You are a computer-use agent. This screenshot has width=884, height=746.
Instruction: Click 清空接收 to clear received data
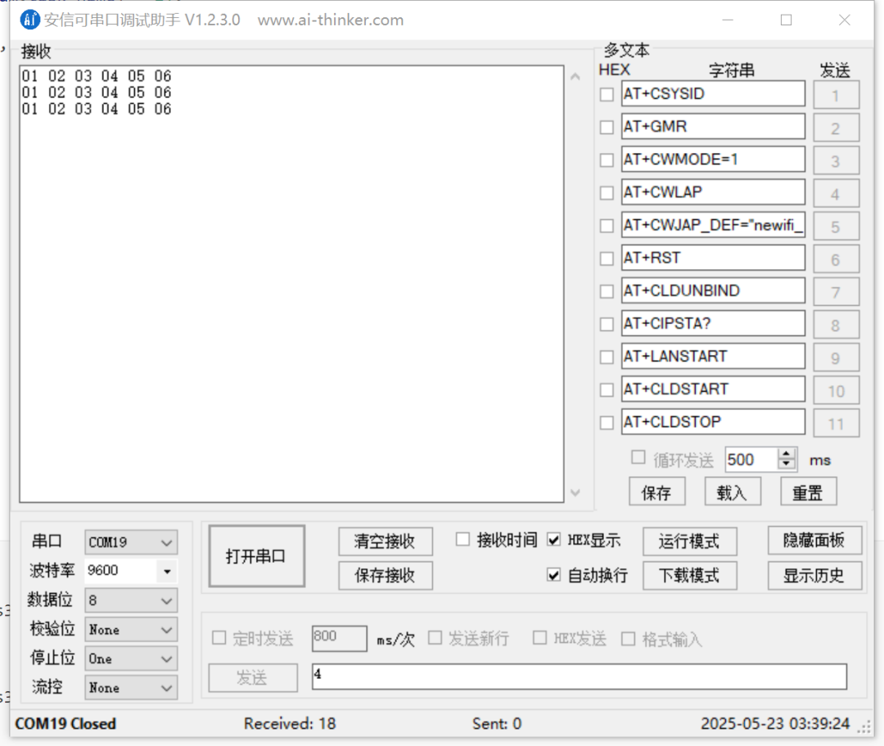tap(385, 542)
